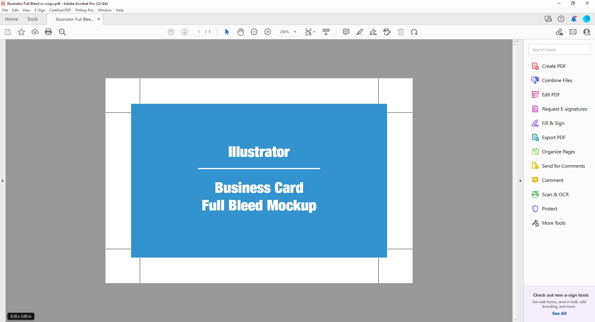Open the Window menu
Image resolution: width=595 pixels, height=322 pixels.
pos(105,10)
